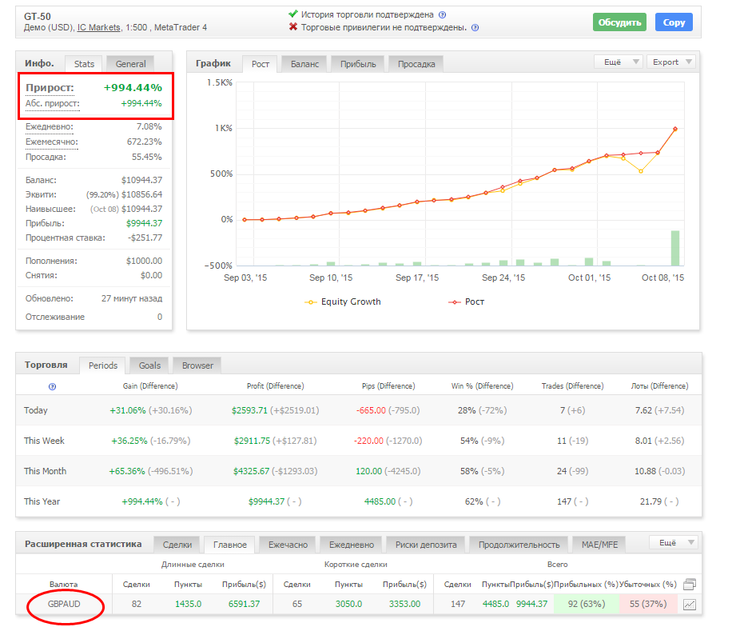Toggle the Рост legend series
The width and height of the screenshot is (744, 627).
click(467, 302)
